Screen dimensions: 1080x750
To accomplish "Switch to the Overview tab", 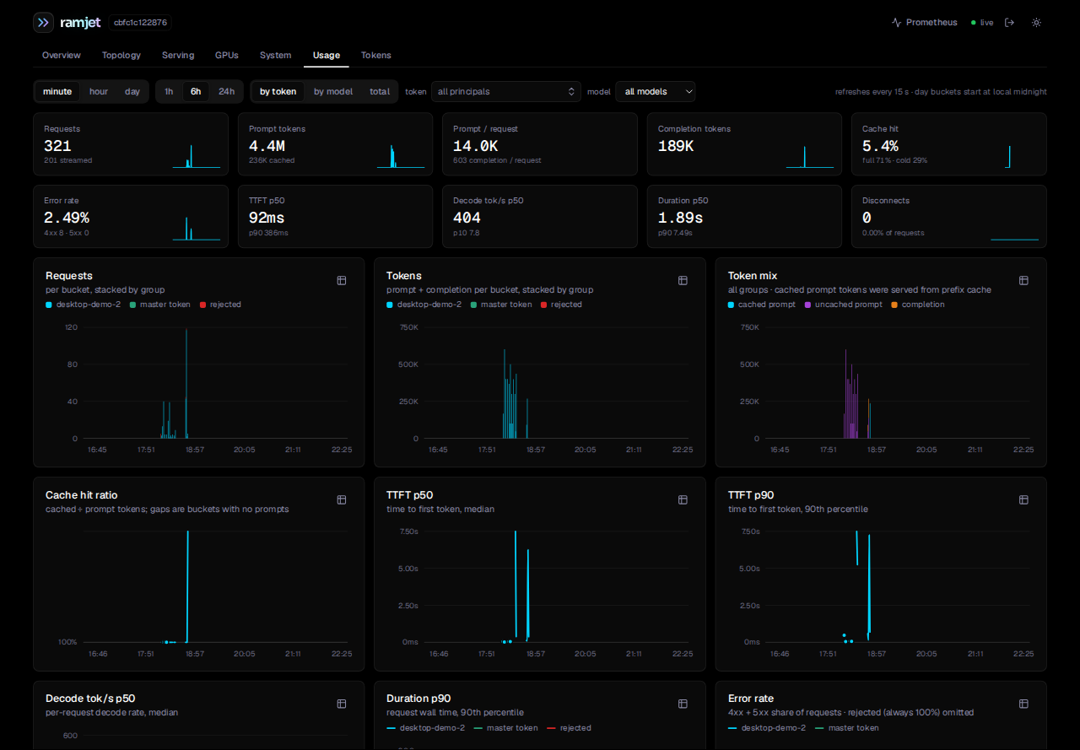I will [62, 55].
